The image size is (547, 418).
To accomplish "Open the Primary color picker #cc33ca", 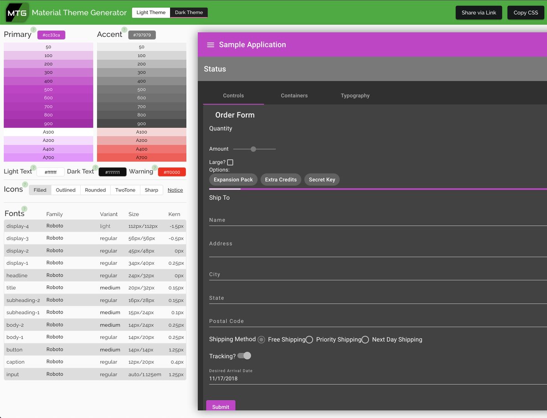I will (x=52, y=35).
